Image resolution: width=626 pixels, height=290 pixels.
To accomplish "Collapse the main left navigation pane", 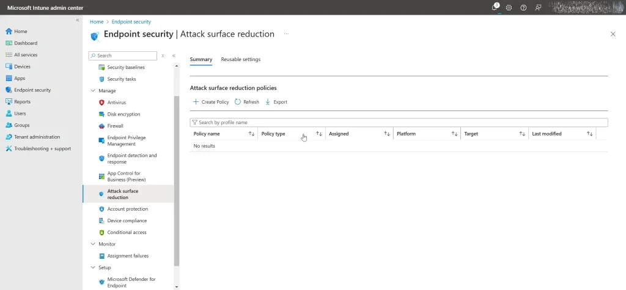I will [78, 20].
